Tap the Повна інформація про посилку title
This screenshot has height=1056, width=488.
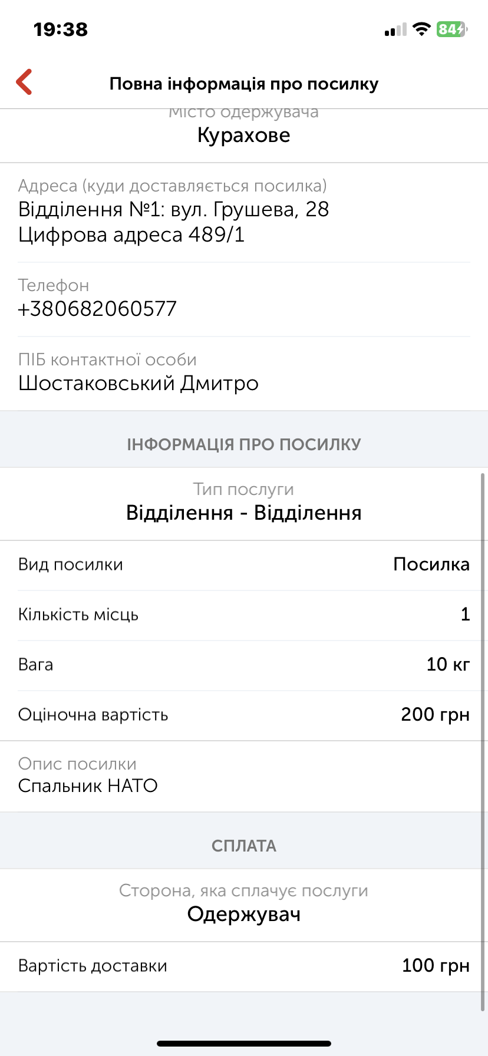(243, 84)
